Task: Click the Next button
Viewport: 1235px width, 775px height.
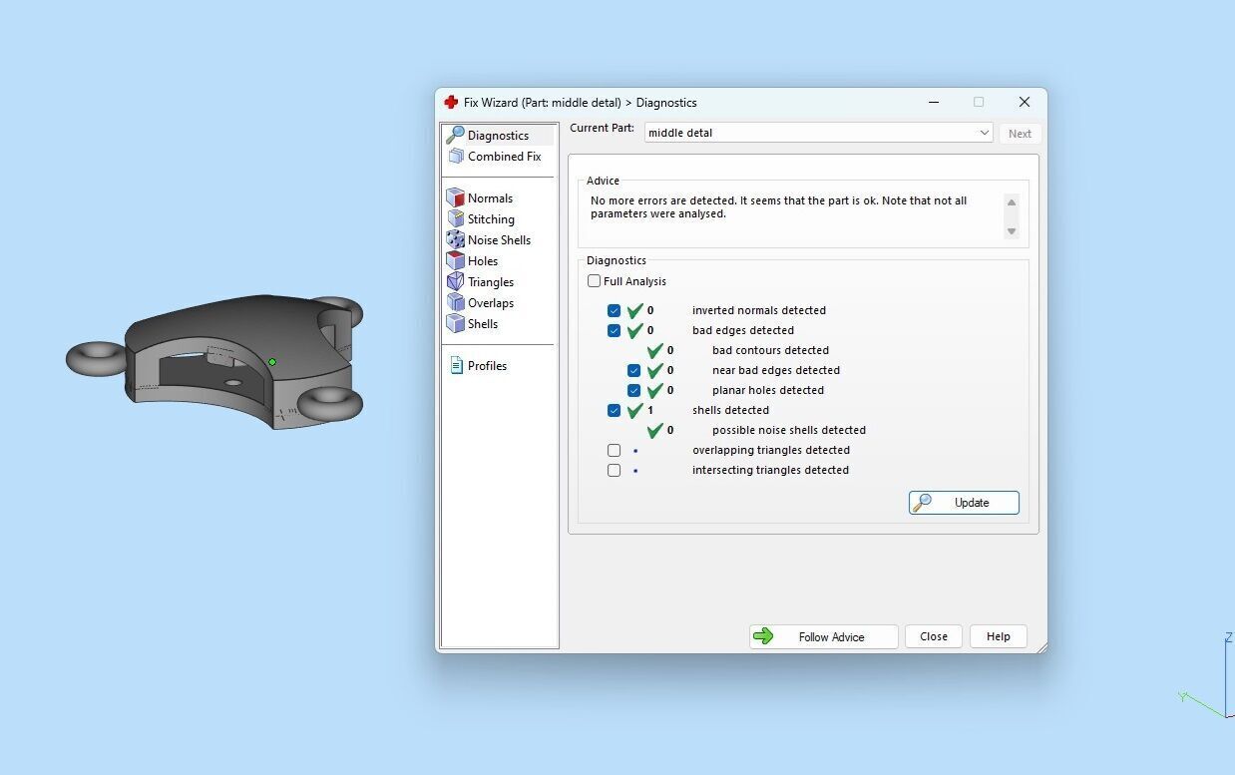Action: click(1020, 134)
